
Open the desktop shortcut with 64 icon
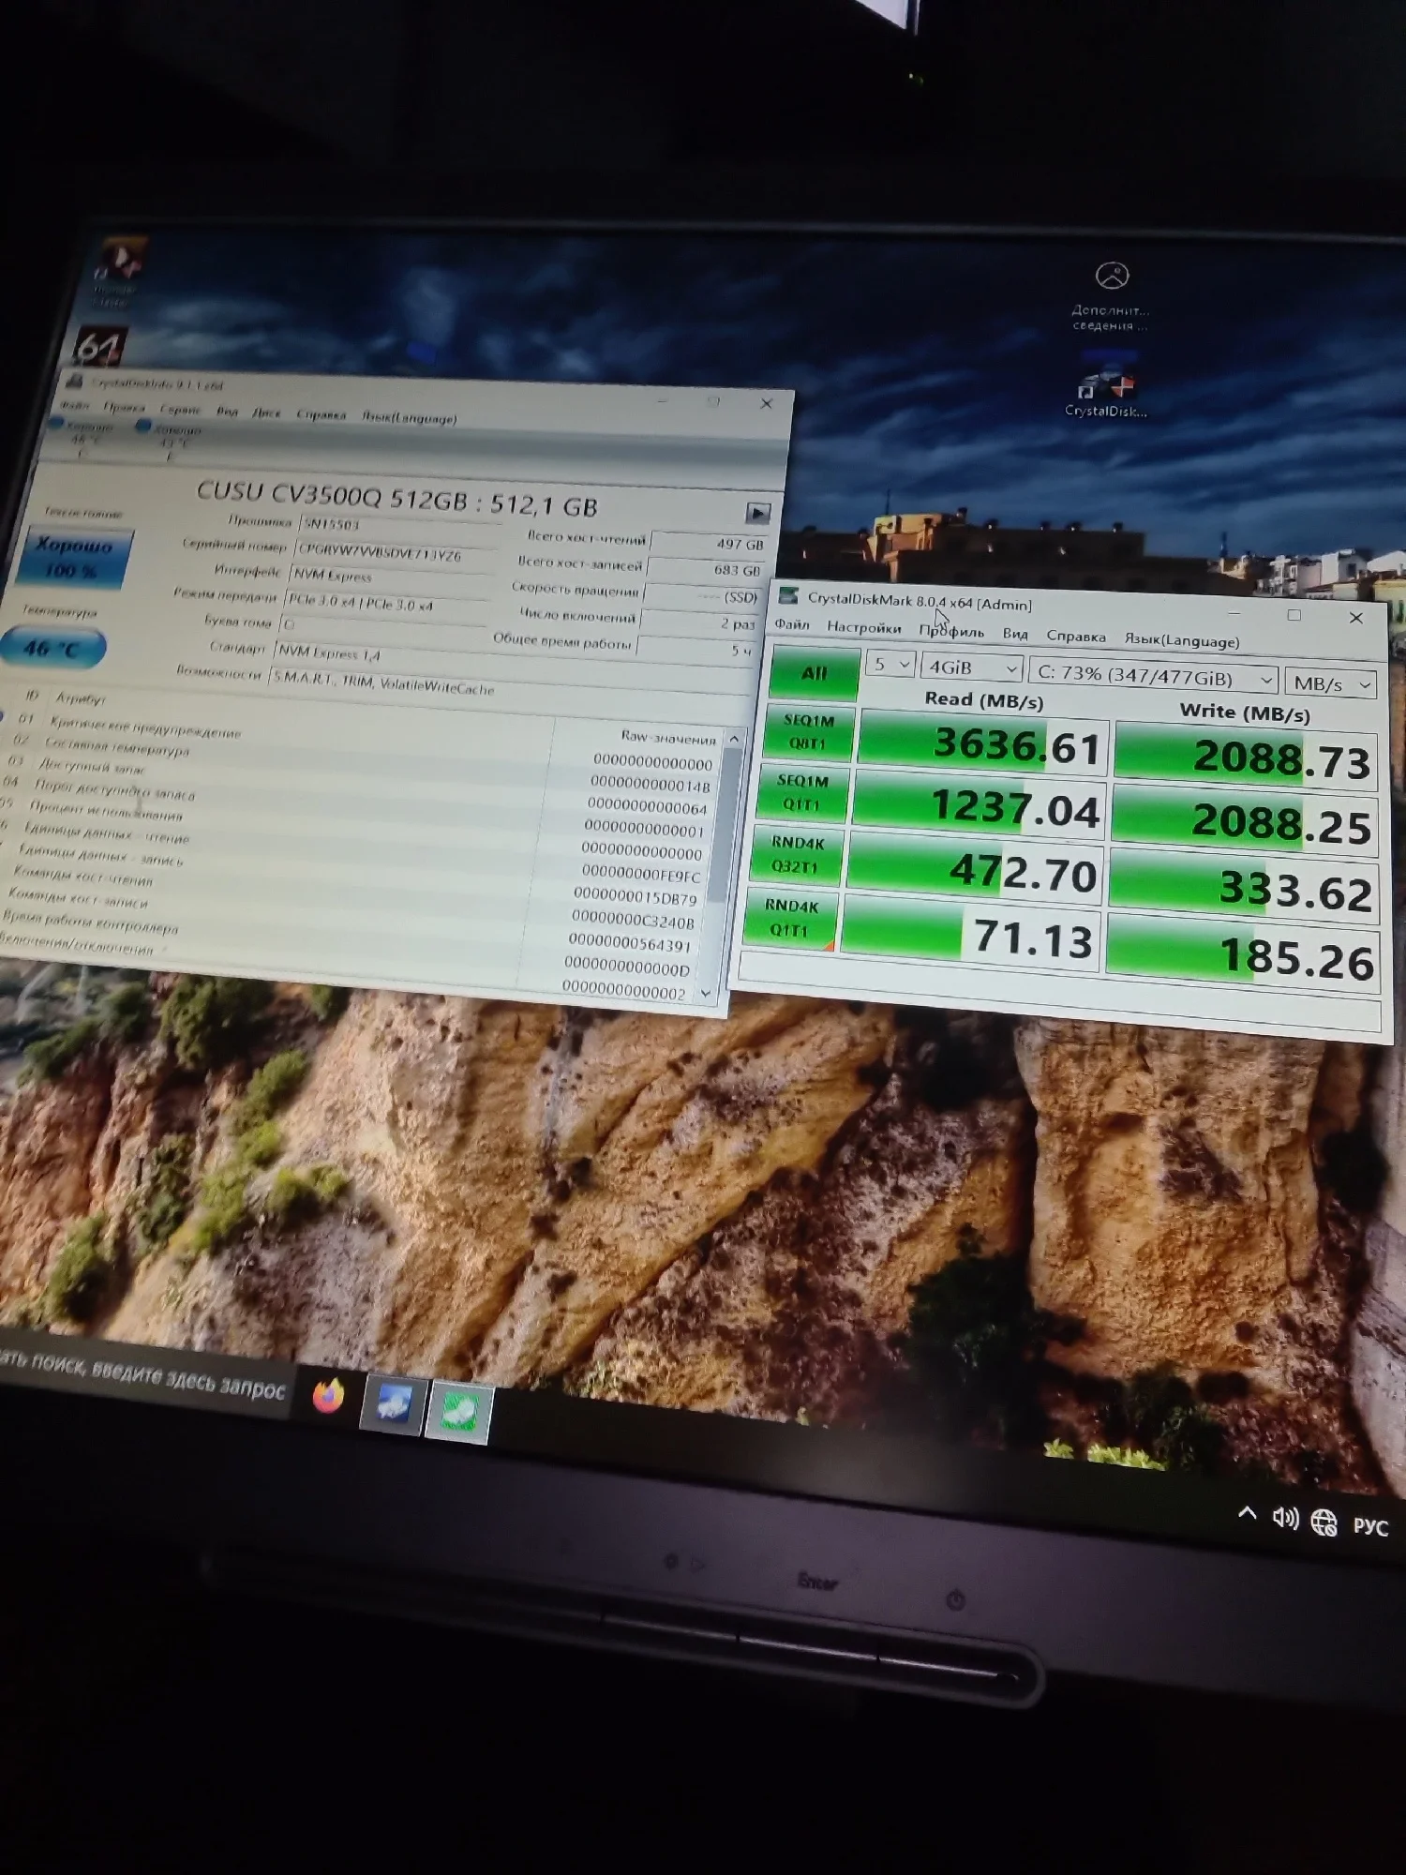coord(99,346)
